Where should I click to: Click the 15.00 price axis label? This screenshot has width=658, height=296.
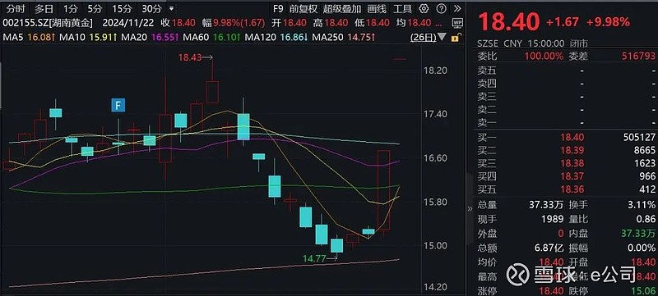435,245
